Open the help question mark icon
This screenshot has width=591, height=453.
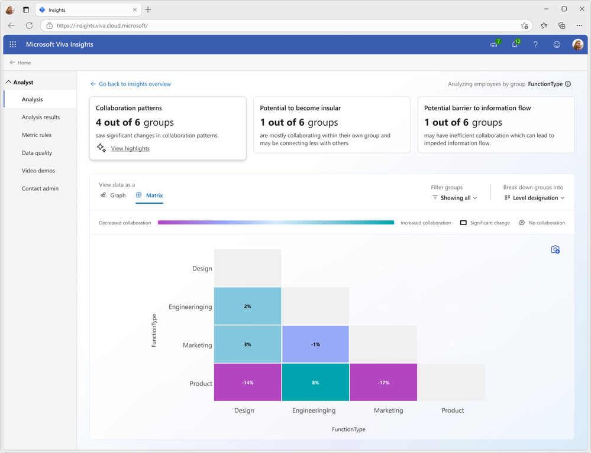coord(535,45)
